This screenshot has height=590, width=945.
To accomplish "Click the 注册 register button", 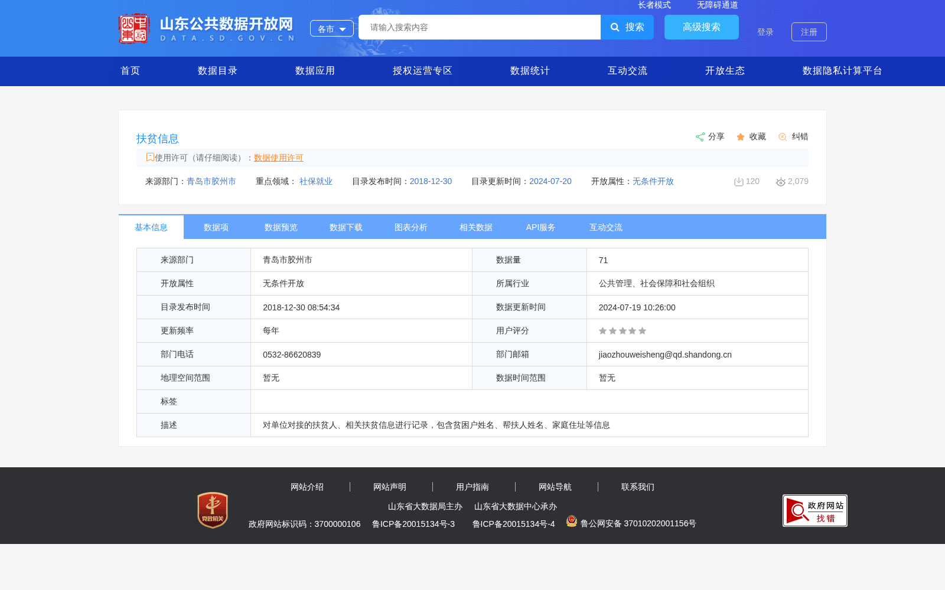I will point(809,32).
